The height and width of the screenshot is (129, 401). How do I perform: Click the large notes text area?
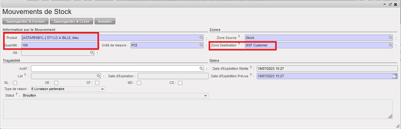tap(198, 109)
